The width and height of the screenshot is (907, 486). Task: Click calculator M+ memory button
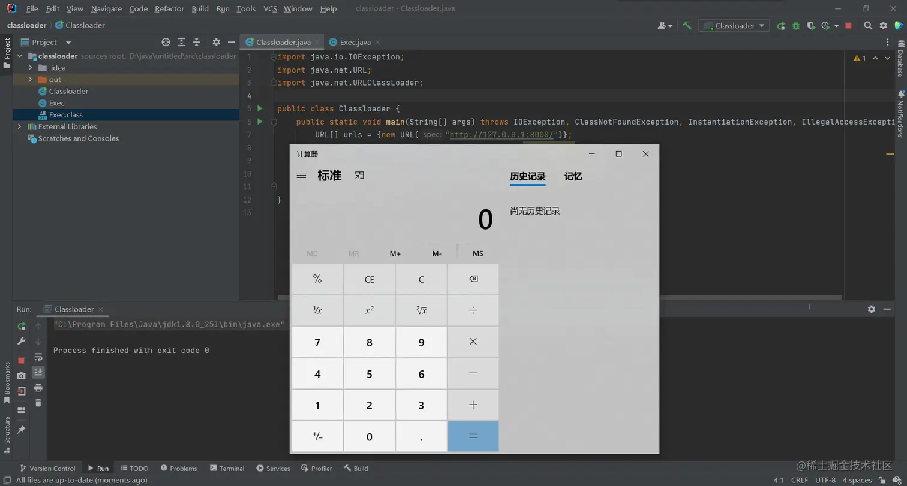click(395, 253)
